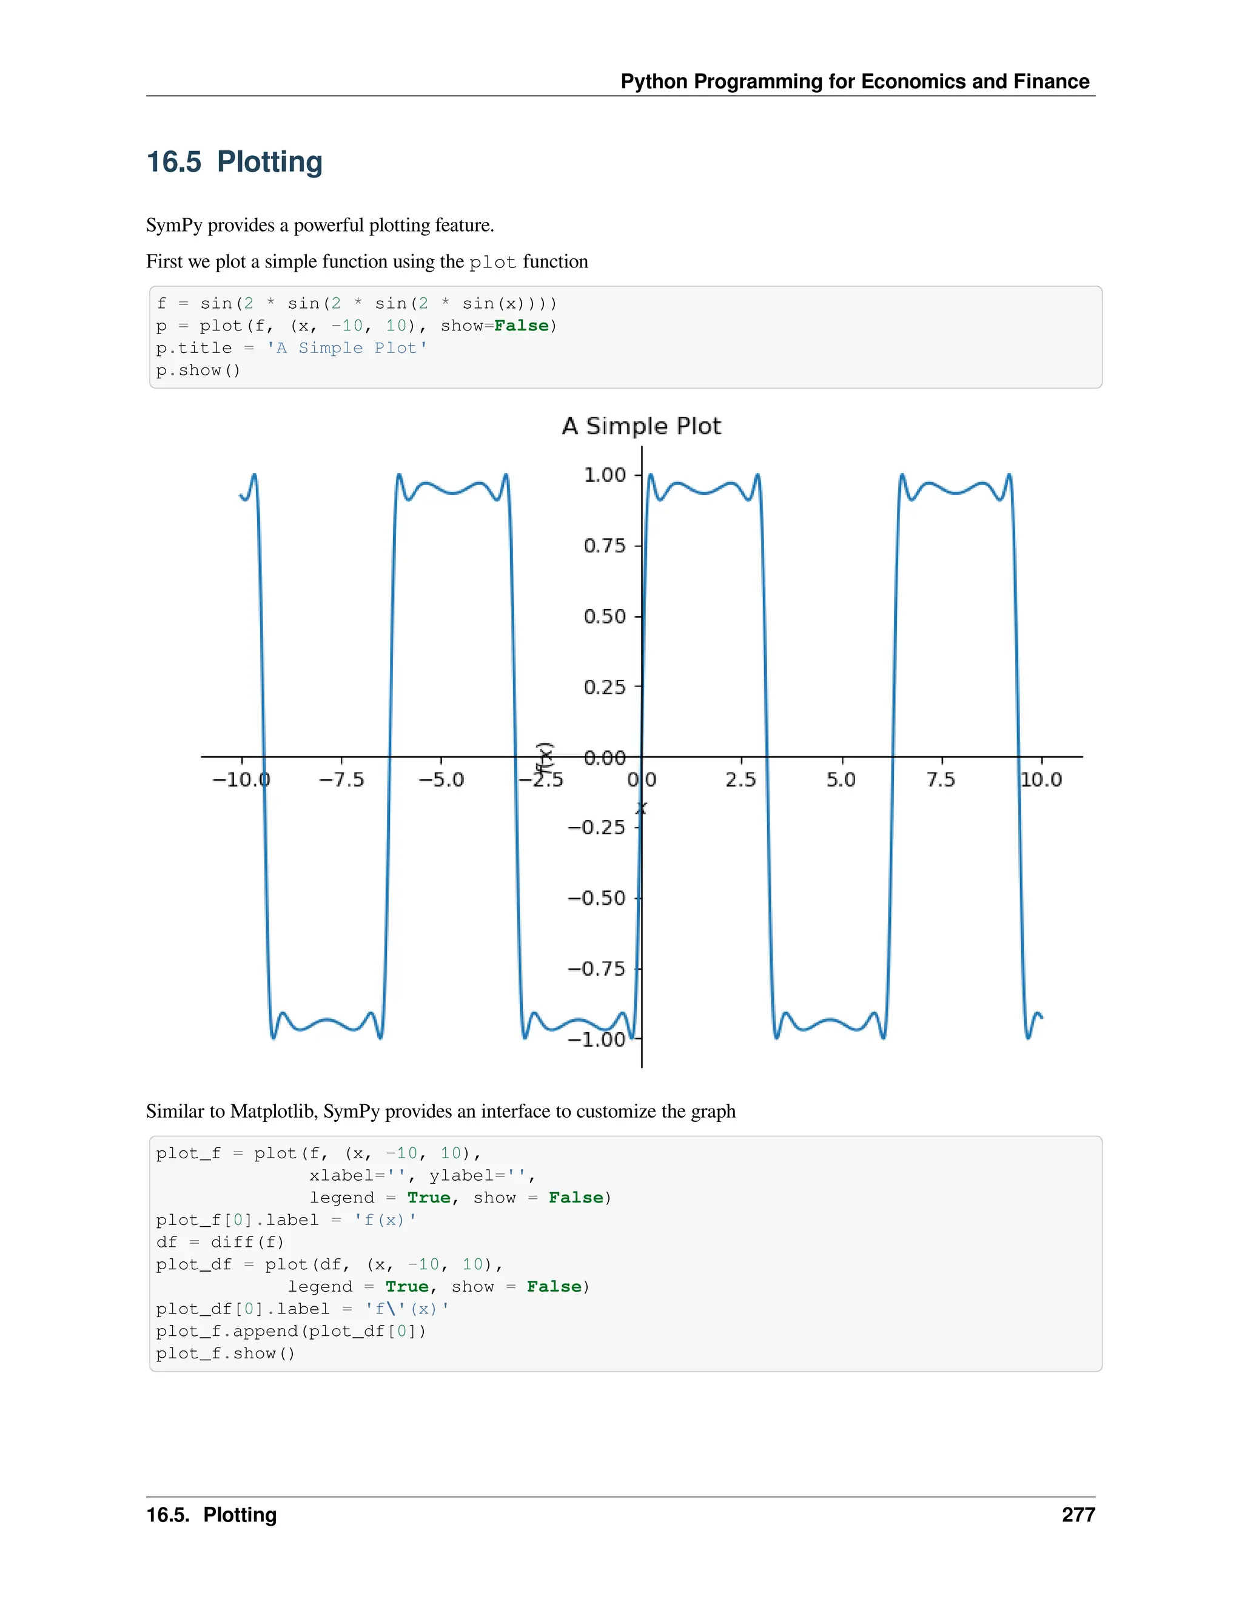Click the rotated 'f(x)' y-axis label
Image resolution: width=1242 pixels, height=1607 pixels.
(545, 758)
